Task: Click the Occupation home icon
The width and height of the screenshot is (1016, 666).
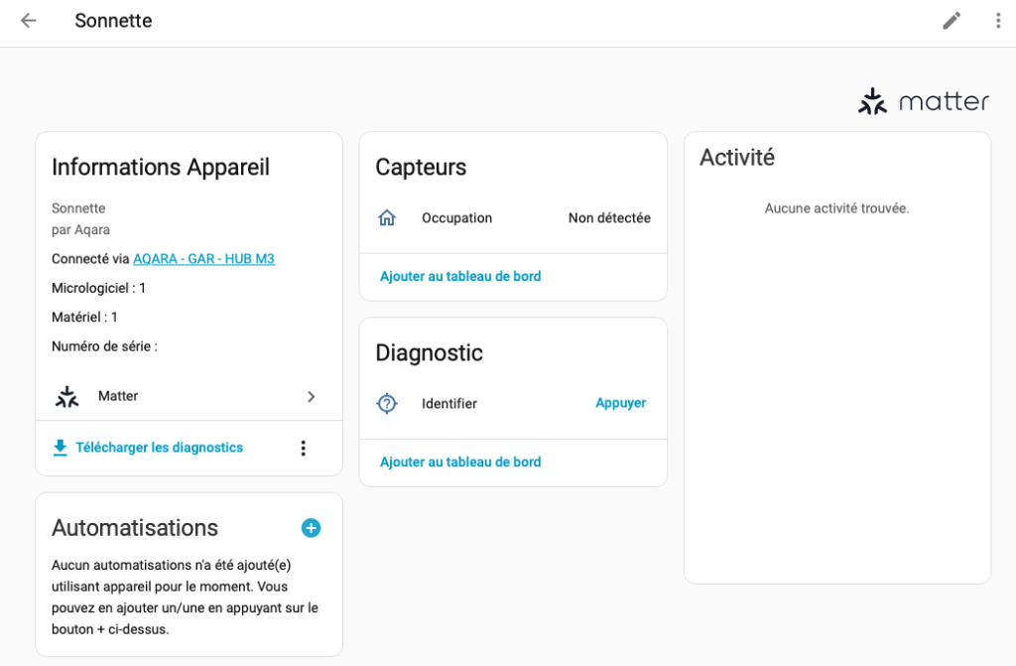Action: point(387,218)
